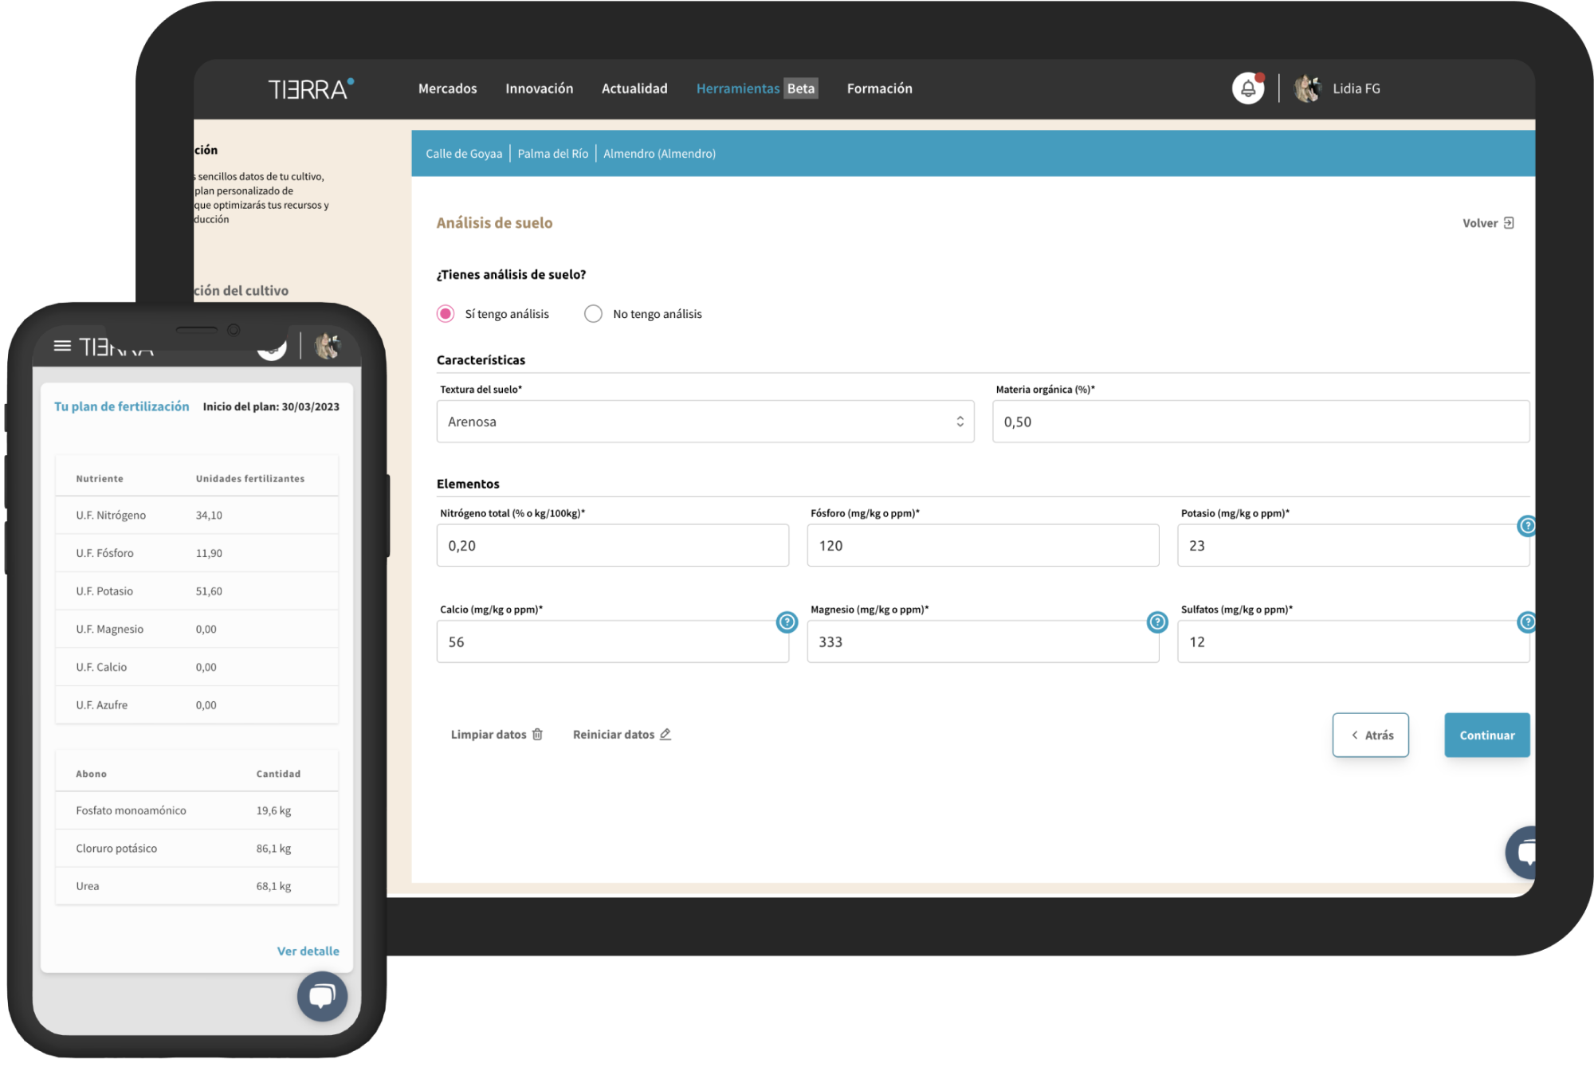The width and height of the screenshot is (1594, 1067).
Task: Click 'Cloruro potásico' row on phone
Action: tap(197, 849)
